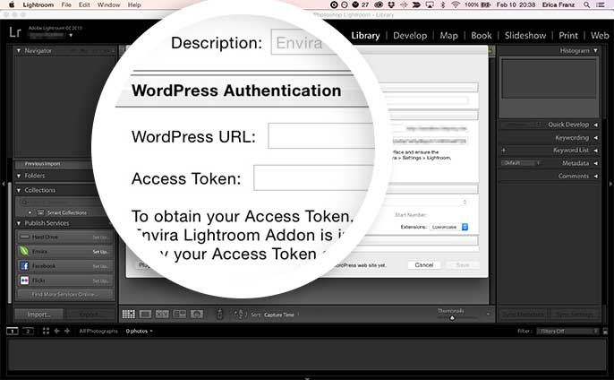
Task: Switch to Grid view in toolbar
Action: 129,314
